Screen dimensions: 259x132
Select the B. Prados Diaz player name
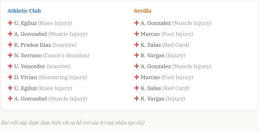coord(33,45)
